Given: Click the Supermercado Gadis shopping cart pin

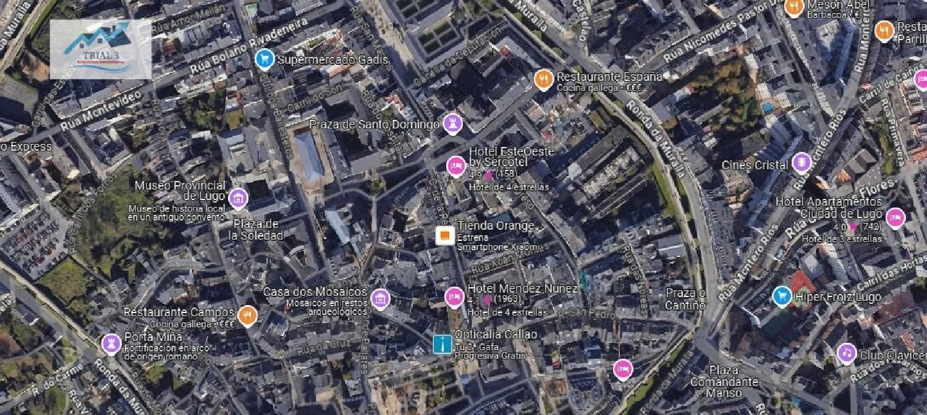Looking at the screenshot, I should coord(265,59).
